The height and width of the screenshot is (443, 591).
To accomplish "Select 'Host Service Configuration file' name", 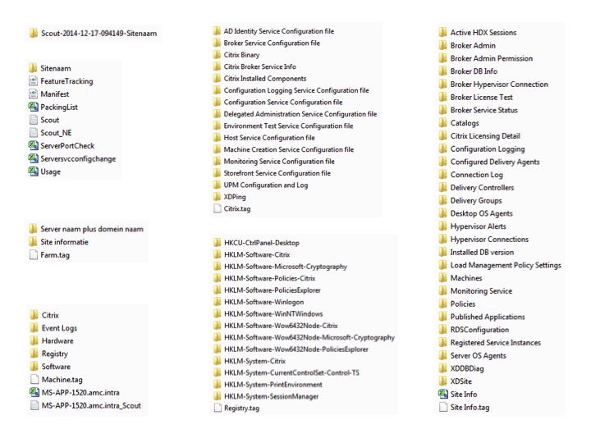I will [x=269, y=138].
